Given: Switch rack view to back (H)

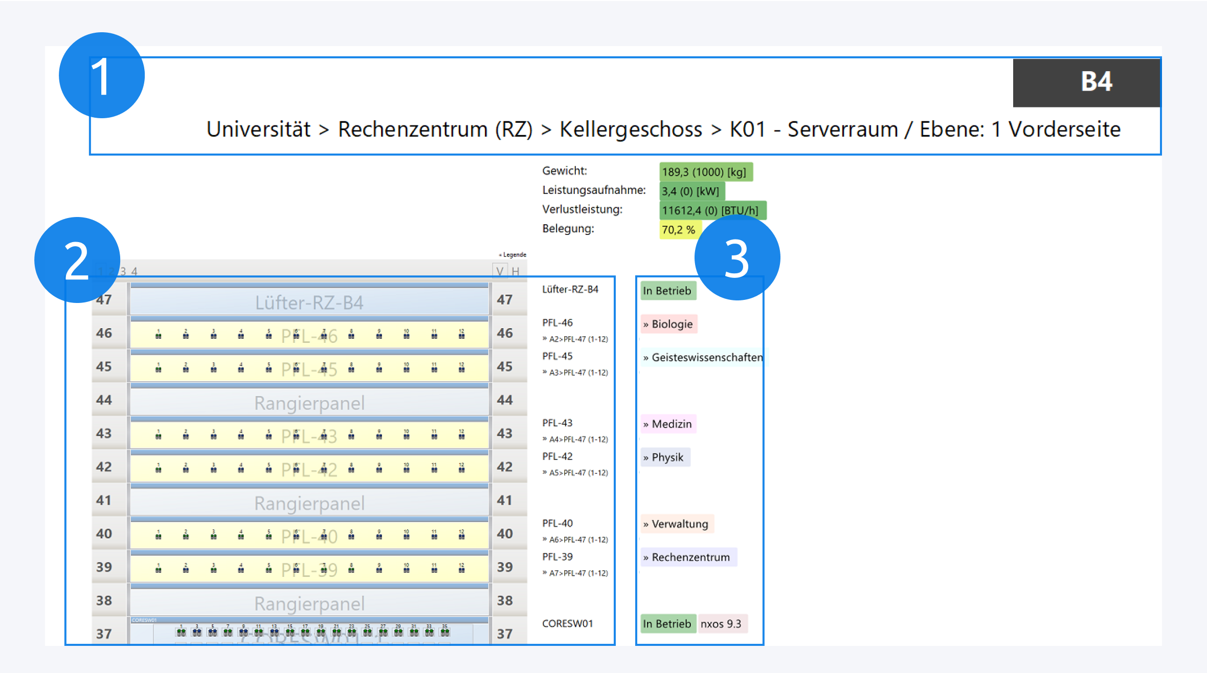Looking at the screenshot, I should [x=516, y=271].
